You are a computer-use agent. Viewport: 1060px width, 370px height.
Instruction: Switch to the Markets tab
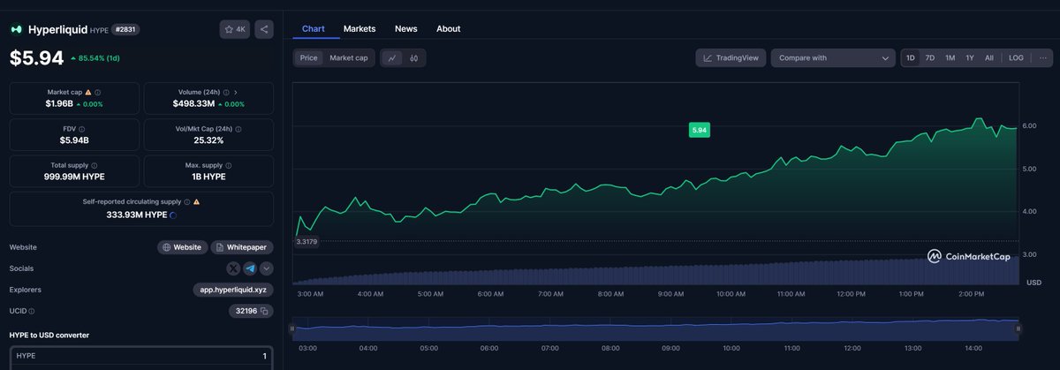[x=360, y=28]
